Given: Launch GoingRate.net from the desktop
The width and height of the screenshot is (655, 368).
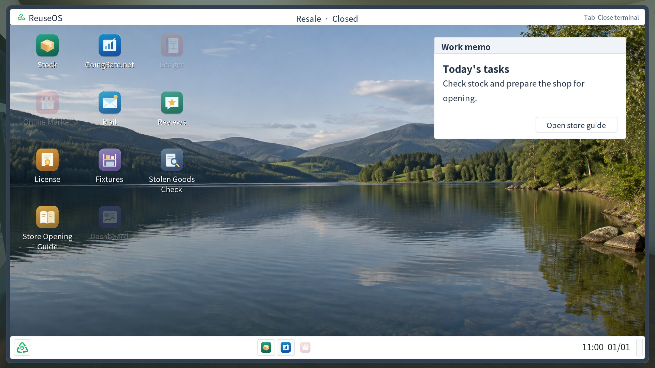Looking at the screenshot, I should coord(110,46).
